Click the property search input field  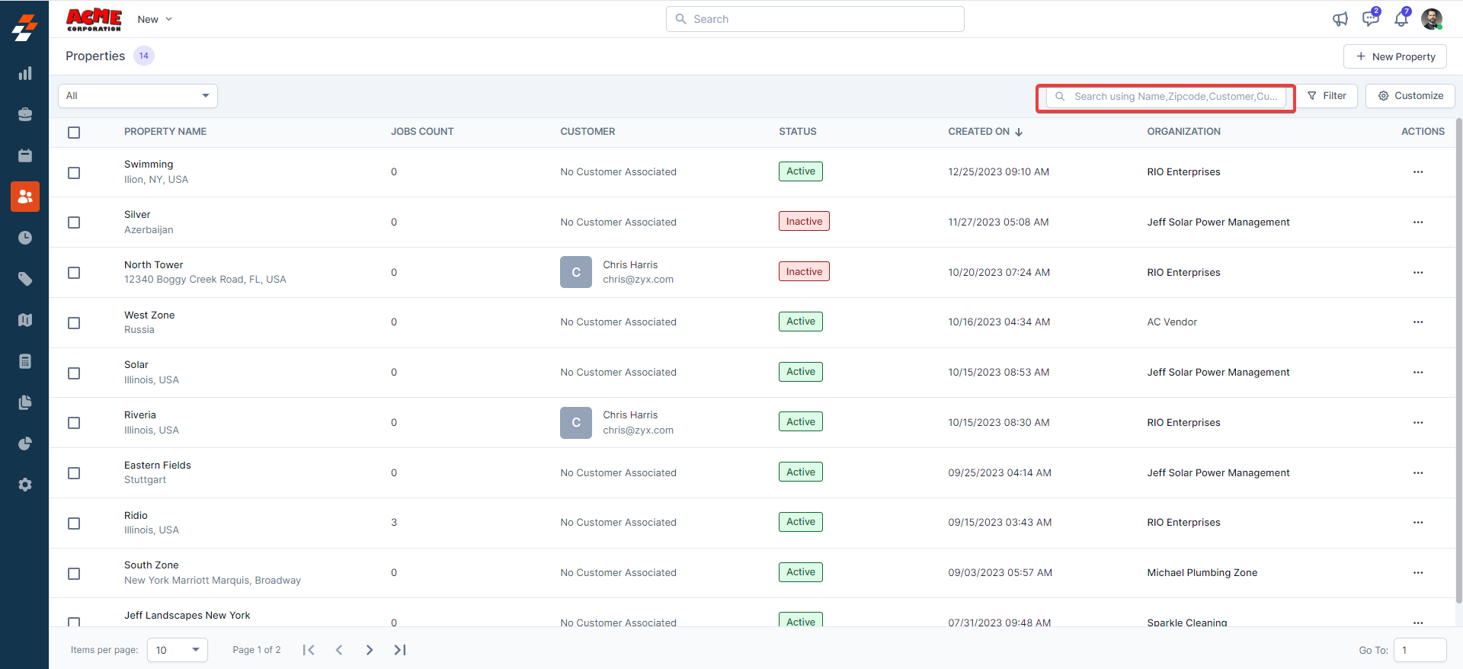1173,97
